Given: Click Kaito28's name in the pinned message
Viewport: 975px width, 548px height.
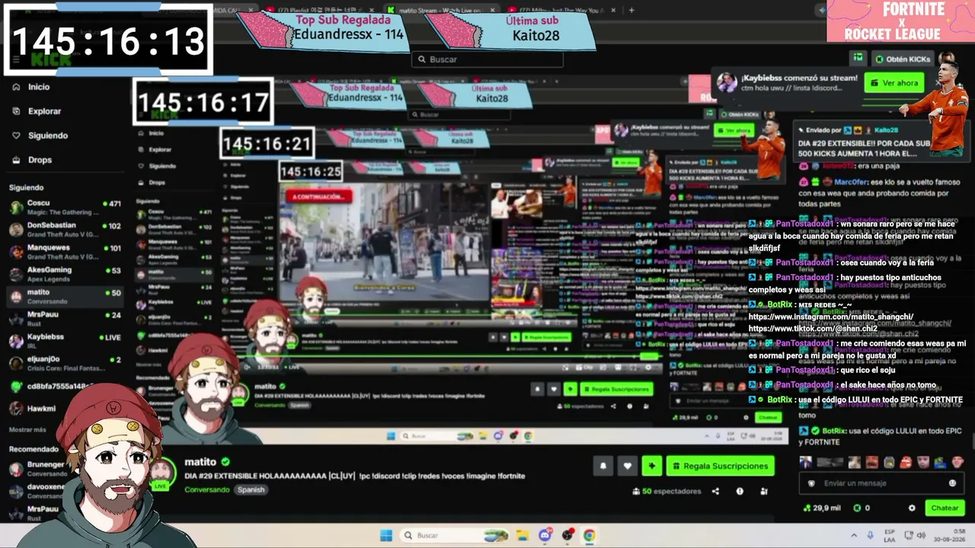Looking at the screenshot, I should [x=886, y=130].
